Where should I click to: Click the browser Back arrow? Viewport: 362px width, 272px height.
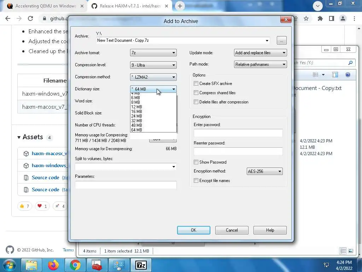(x=8, y=18)
